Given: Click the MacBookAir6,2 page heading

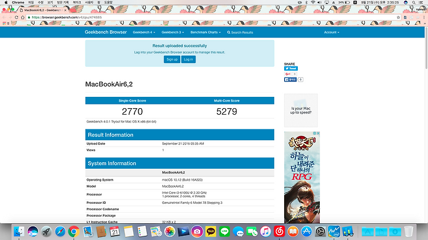Looking at the screenshot, I should [109, 84].
